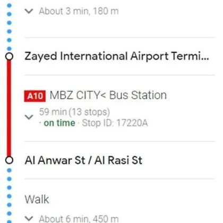The width and height of the screenshot is (223, 223).
Task: Select Zayed International Airport Terminal stop
Action: click(x=117, y=56)
